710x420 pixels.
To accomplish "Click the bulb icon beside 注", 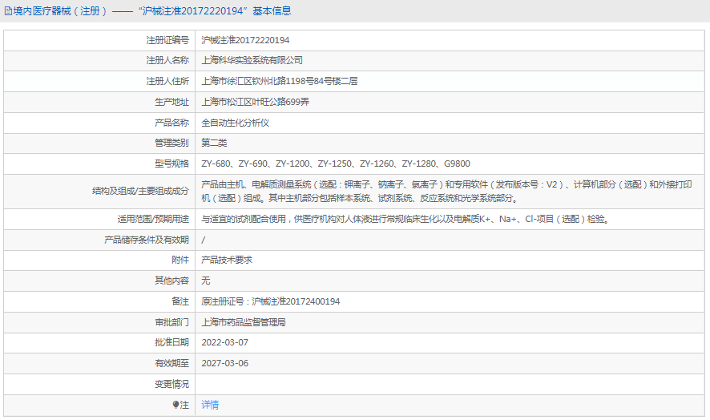I will [176, 406].
